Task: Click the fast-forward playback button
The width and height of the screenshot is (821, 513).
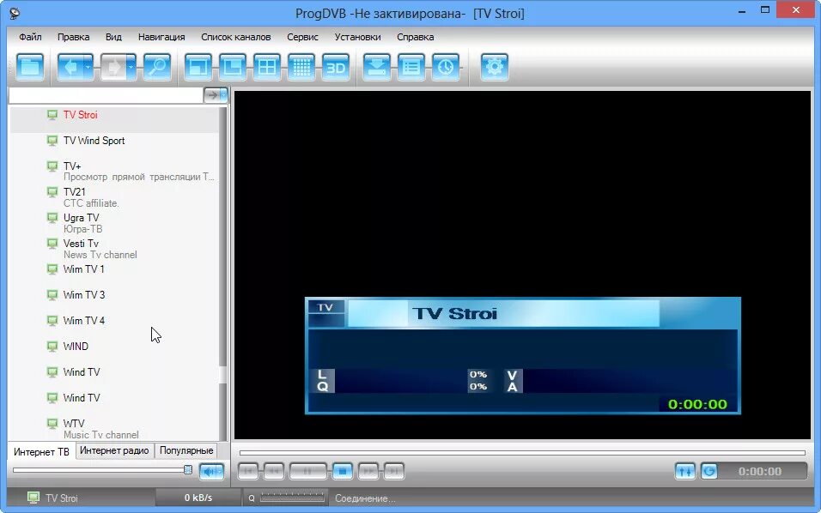Action: coord(368,471)
